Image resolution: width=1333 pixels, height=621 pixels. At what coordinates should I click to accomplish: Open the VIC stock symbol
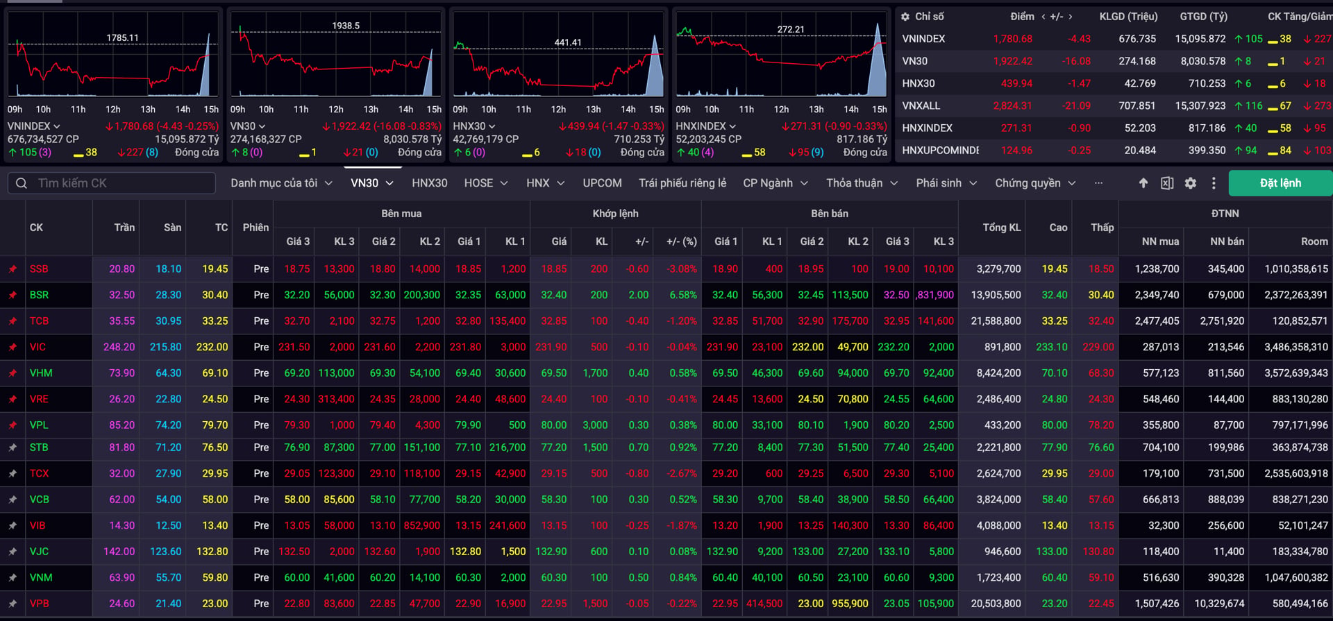(37, 347)
